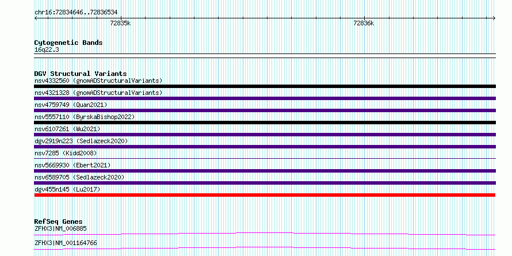This screenshot has height=256, width=512.
Task: Click the 72835k ruler position label
Action: coord(120,23)
